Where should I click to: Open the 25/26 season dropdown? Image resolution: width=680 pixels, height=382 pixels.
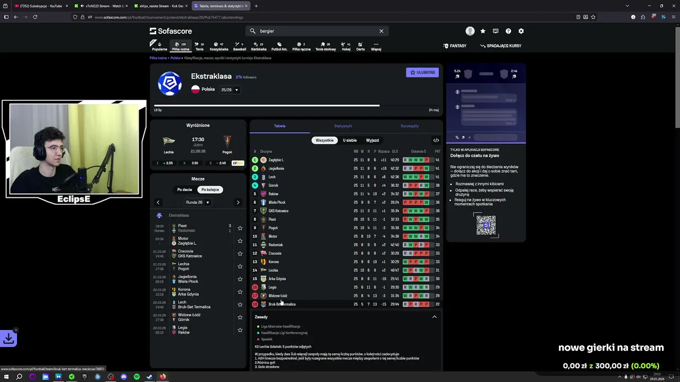point(229,90)
